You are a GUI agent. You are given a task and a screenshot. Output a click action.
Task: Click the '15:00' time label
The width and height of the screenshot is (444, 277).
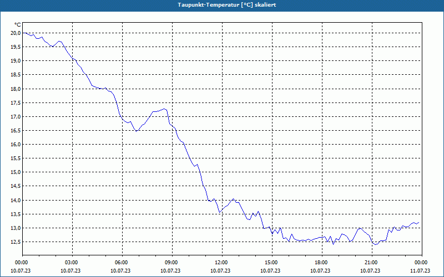[x=272, y=263]
